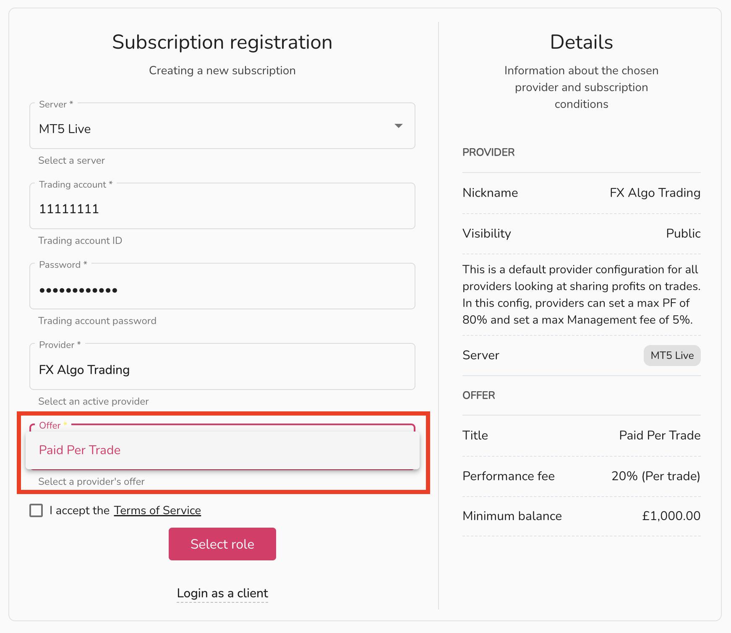Click the FX Algo Trading nickname value

[x=655, y=193]
